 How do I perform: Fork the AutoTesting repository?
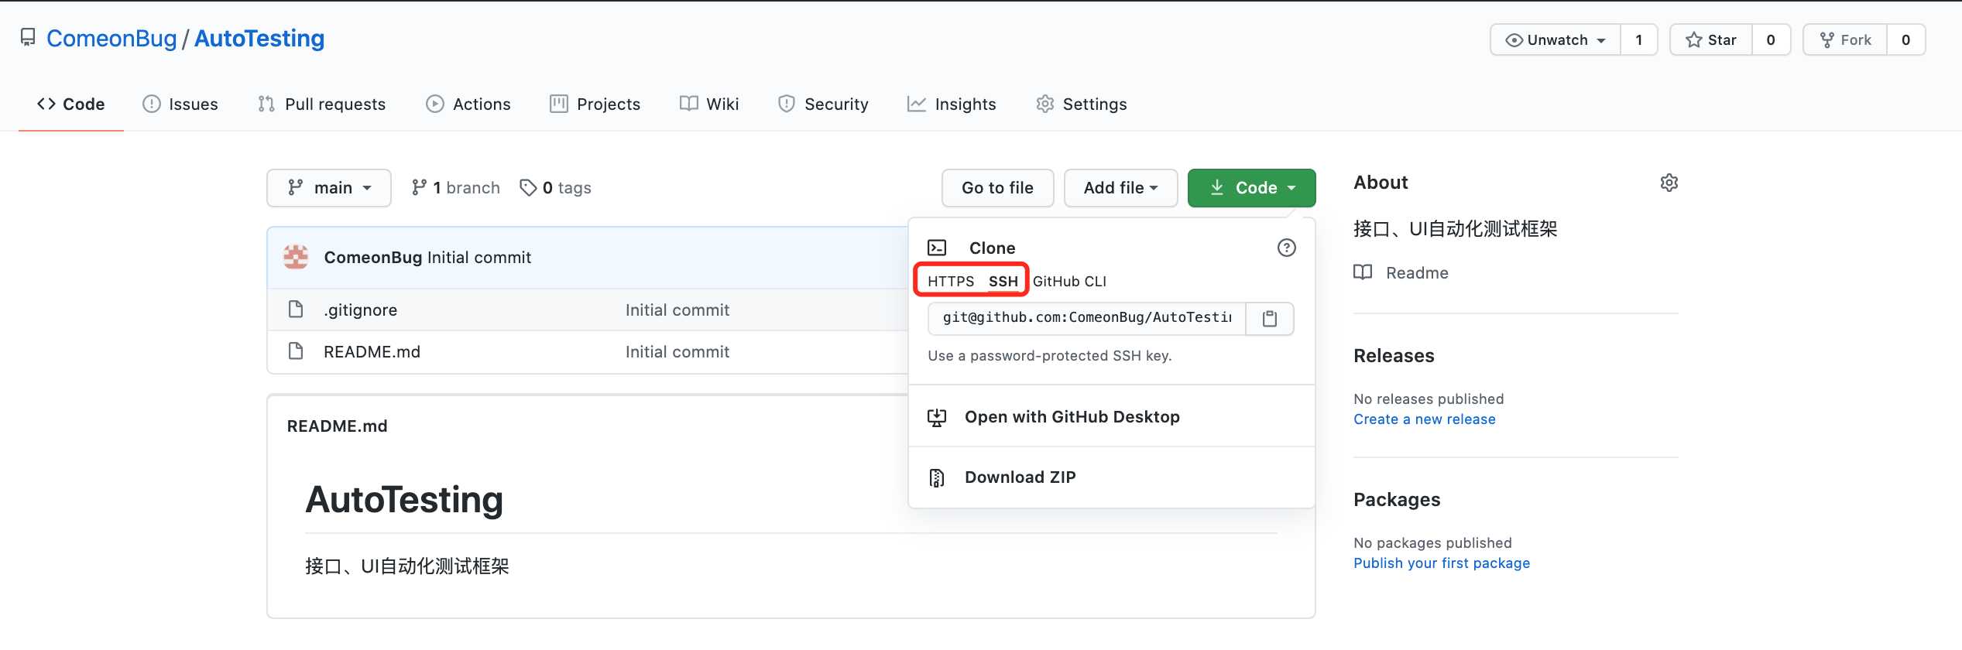[1845, 39]
